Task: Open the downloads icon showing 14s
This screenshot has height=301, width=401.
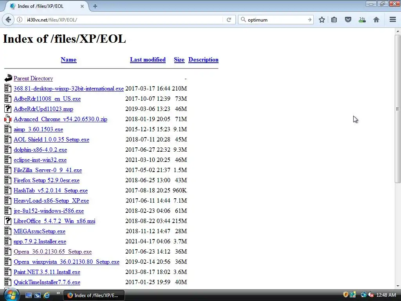Action: tap(362, 20)
